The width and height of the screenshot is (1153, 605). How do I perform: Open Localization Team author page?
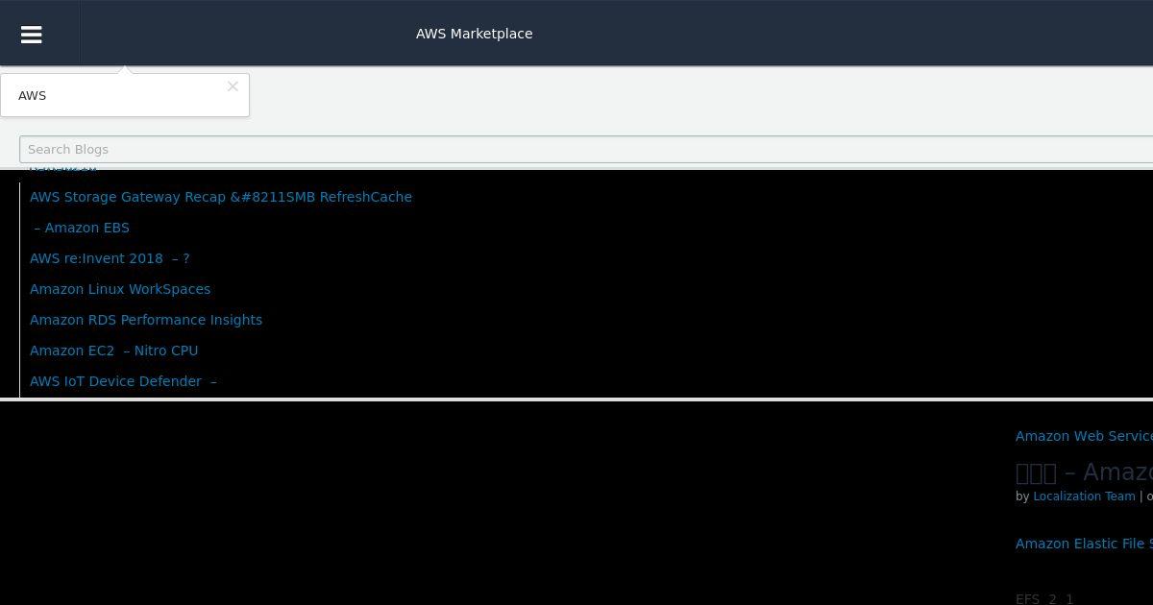[1084, 496]
